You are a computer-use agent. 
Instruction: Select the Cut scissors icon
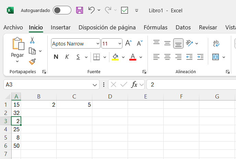(x=32, y=40)
